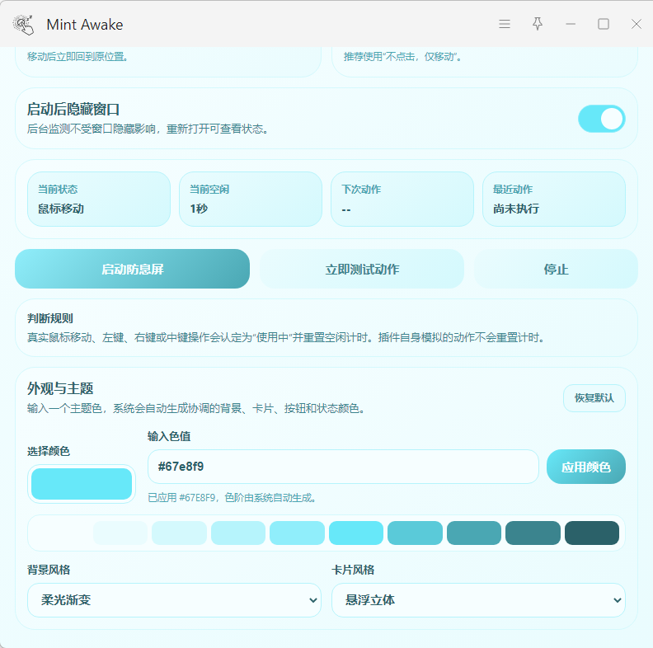
Task: Open the hamburger menu in title bar
Action: 505,24
